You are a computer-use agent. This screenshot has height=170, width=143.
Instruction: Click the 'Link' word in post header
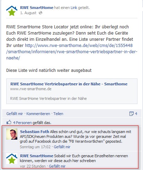(74, 8)
